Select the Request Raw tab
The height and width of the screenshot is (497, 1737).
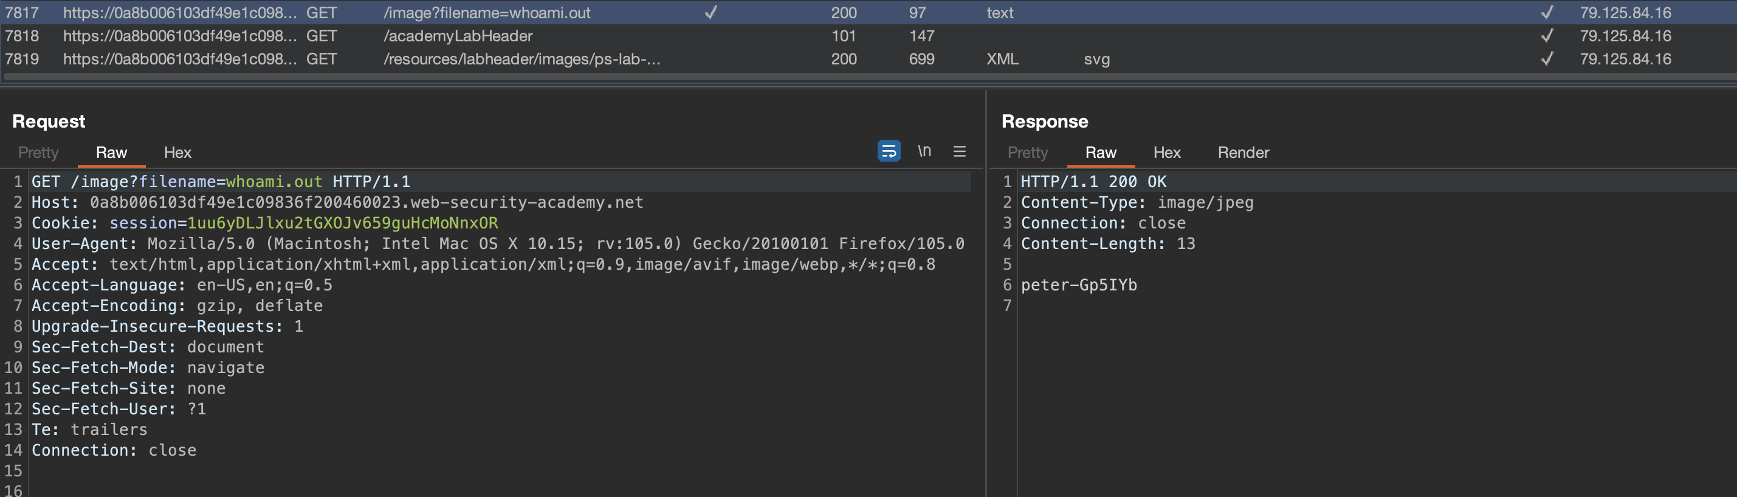coord(111,153)
